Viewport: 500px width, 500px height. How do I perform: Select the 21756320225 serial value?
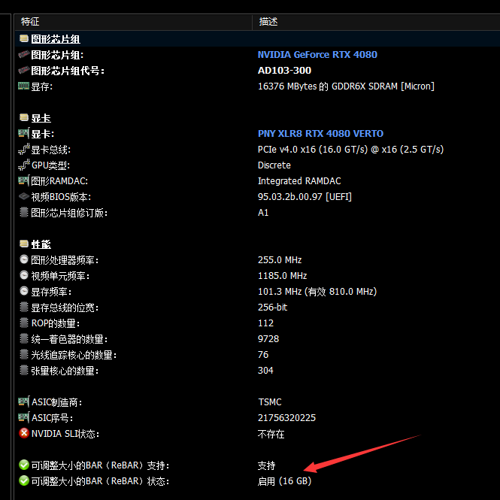(x=286, y=418)
